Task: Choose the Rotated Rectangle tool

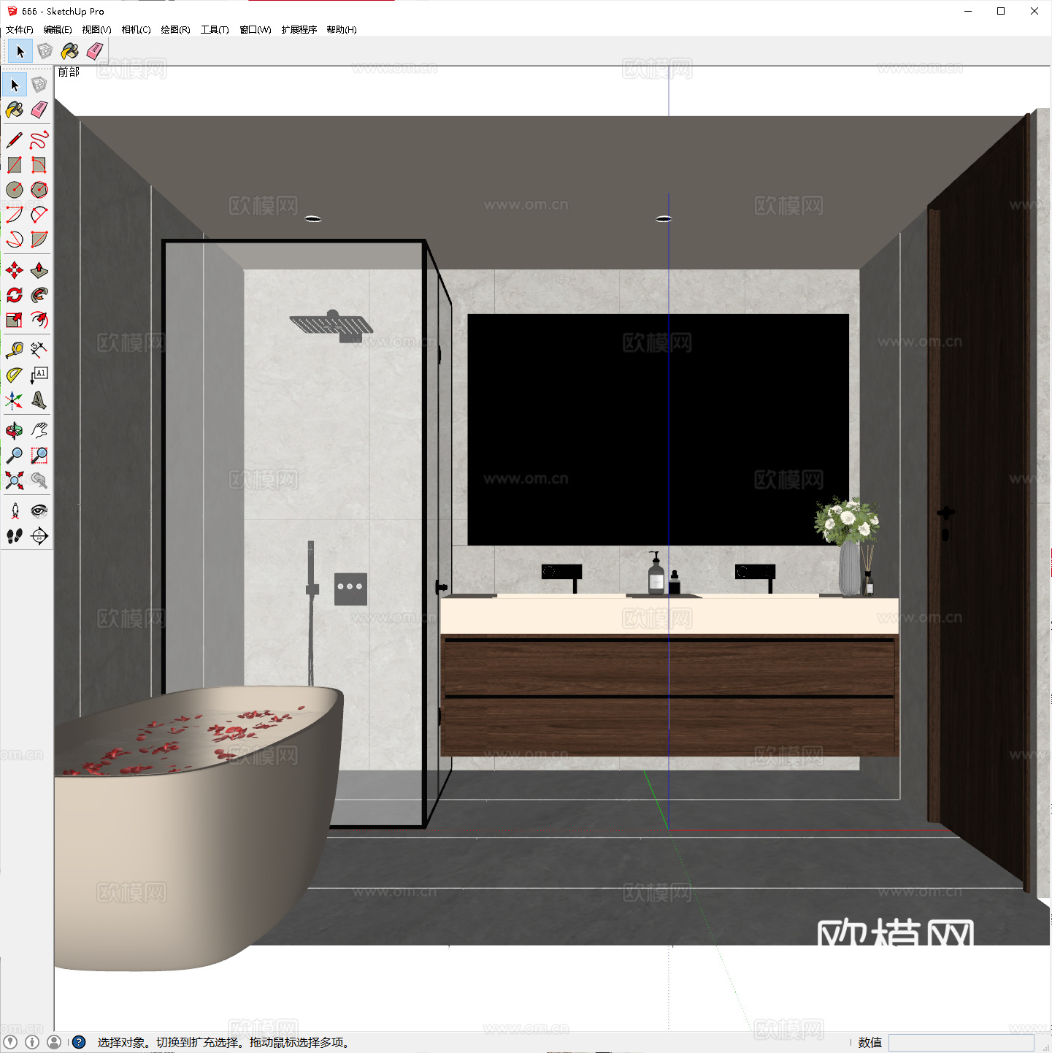Action: point(39,164)
